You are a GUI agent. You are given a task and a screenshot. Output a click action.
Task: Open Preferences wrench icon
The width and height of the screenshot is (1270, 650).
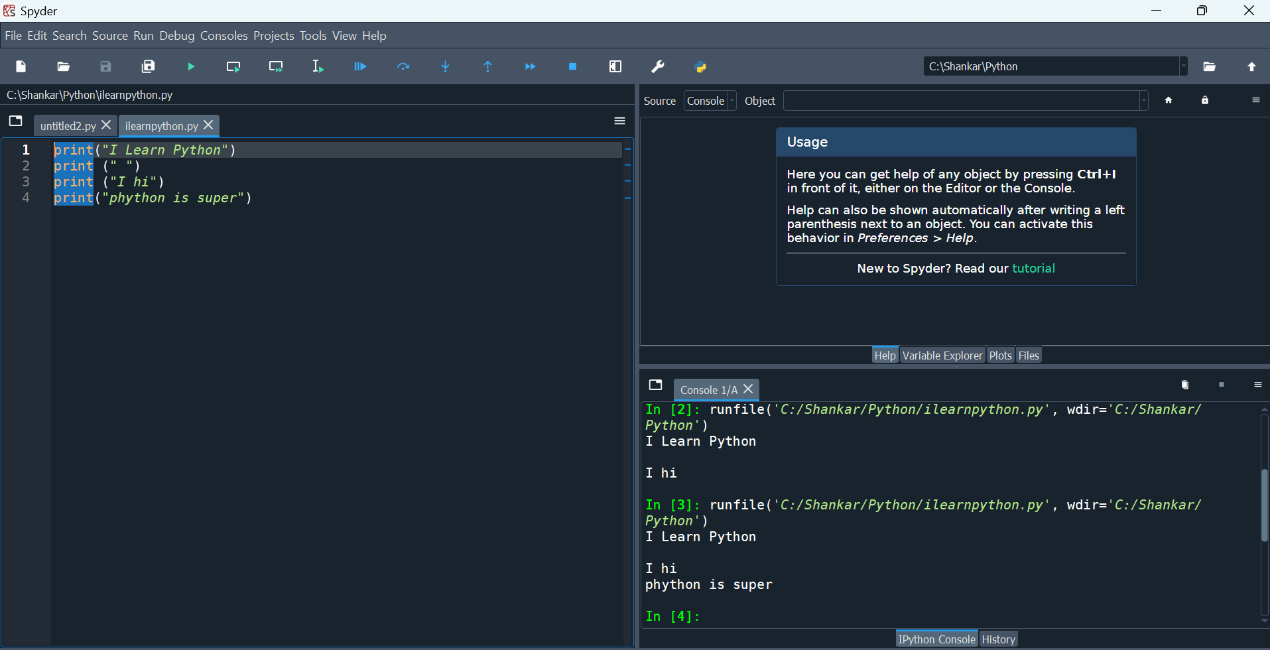pos(658,67)
